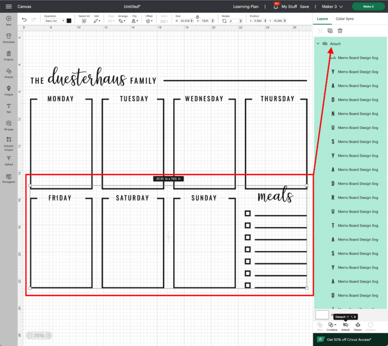Click the green Make It button
388x346 pixels.
[x=368, y=7]
